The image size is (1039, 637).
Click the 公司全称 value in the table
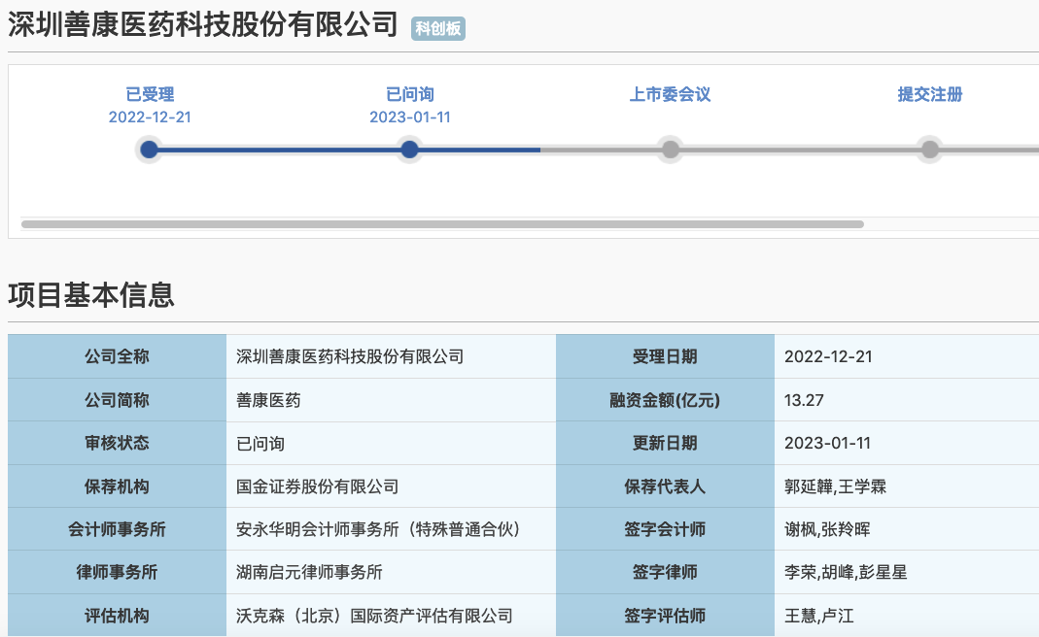[x=350, y=356]
